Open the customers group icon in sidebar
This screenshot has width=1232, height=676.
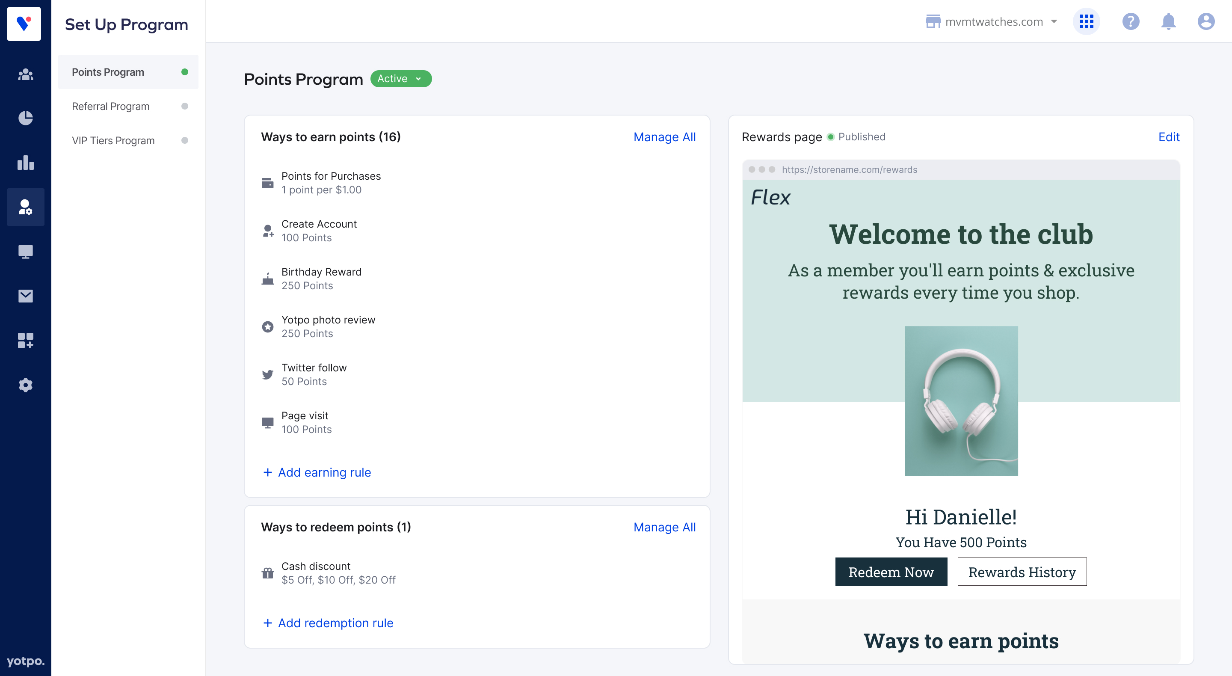coord(25,74)
